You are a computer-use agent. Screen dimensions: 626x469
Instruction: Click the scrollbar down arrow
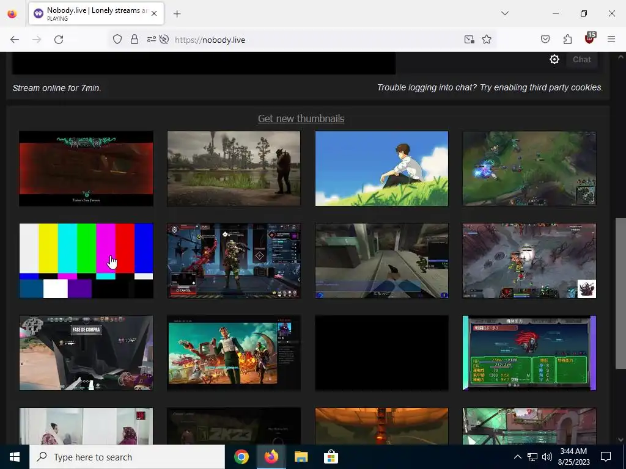click(x=620, y=440)
